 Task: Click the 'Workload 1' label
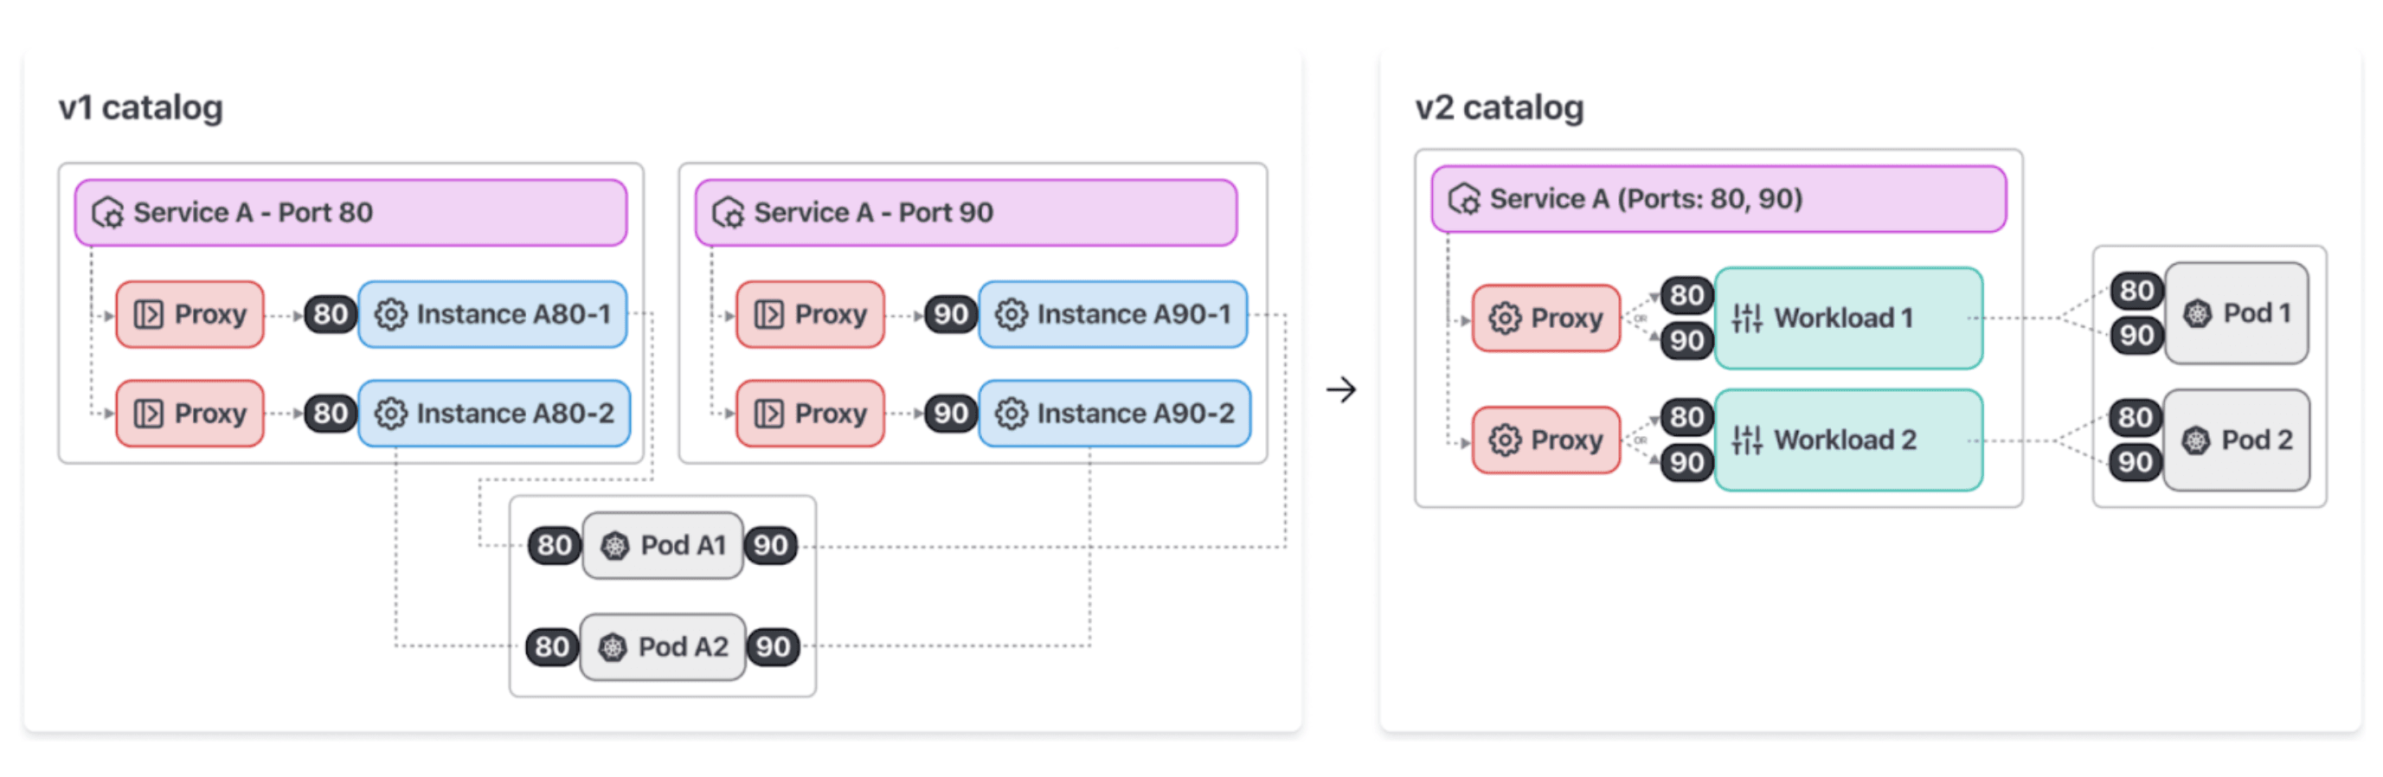click(x=1844, y=318)
